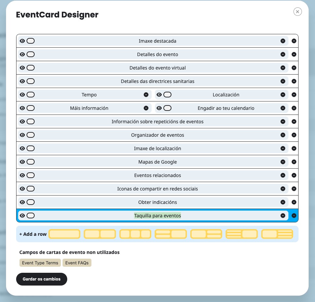Toggle eye visibility for Localización field
This screenshot has width=315, height=302.
click(159, 95)
